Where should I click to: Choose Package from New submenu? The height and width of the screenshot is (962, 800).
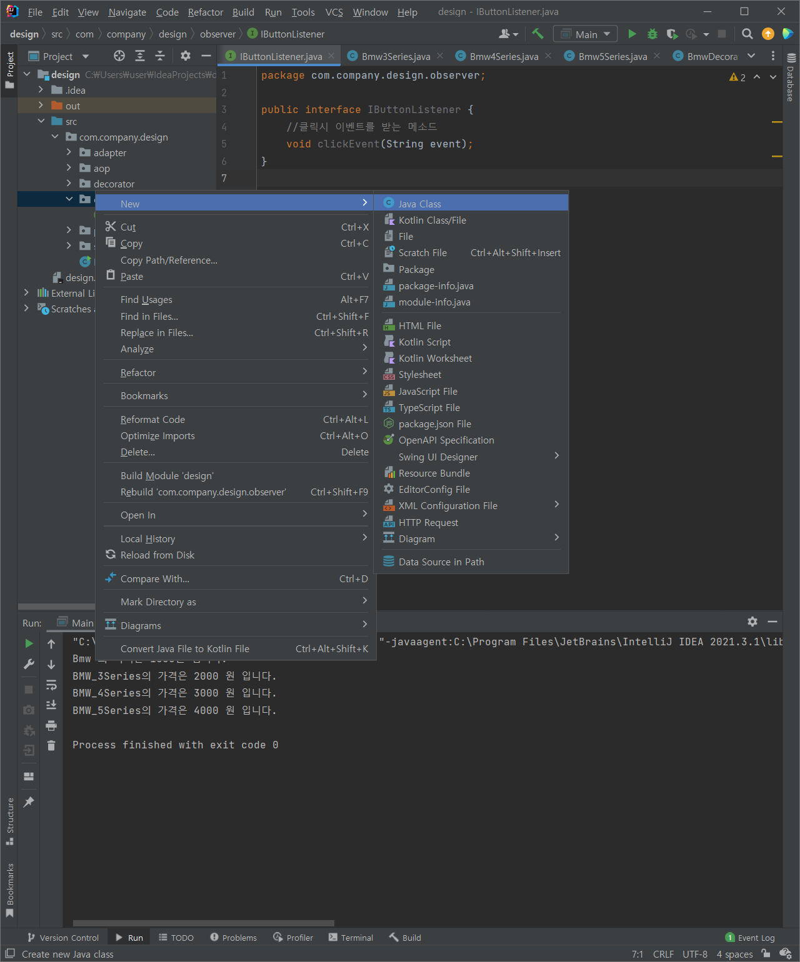(471, 269)
